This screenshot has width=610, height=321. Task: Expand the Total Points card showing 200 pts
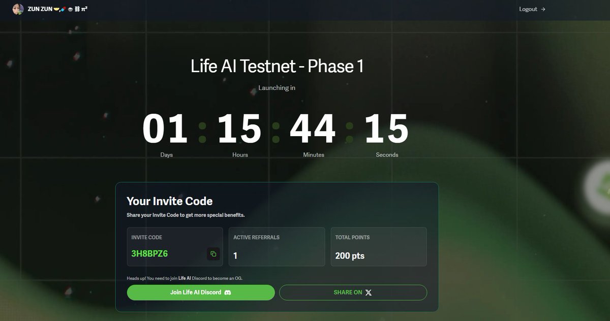coord(379,246)
